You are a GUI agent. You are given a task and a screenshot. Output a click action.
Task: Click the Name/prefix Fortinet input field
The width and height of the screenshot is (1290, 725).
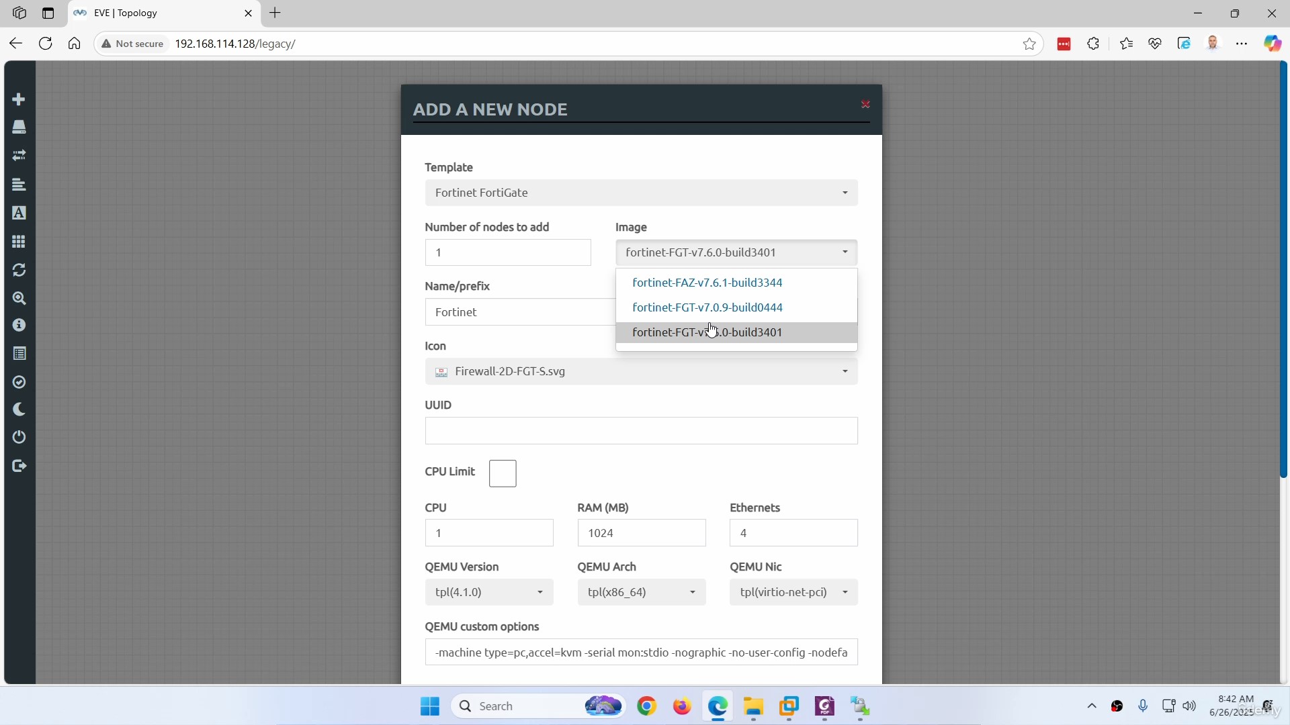[x=520, y=312]
